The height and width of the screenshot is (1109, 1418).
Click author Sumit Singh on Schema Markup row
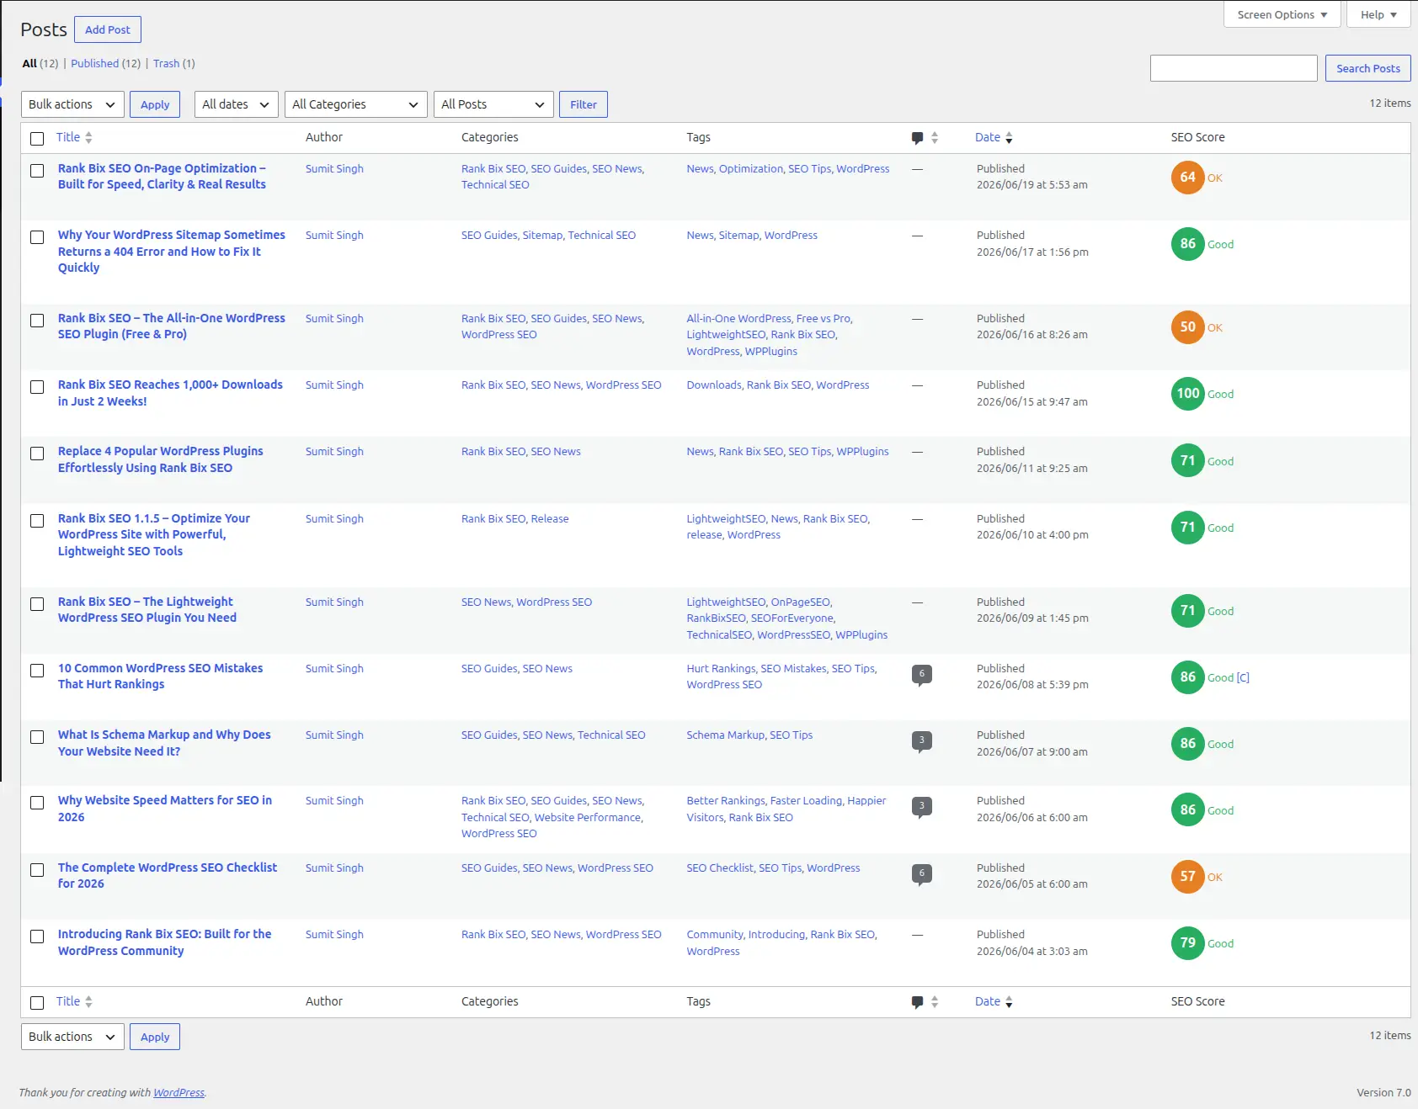(x=334, y=735)
